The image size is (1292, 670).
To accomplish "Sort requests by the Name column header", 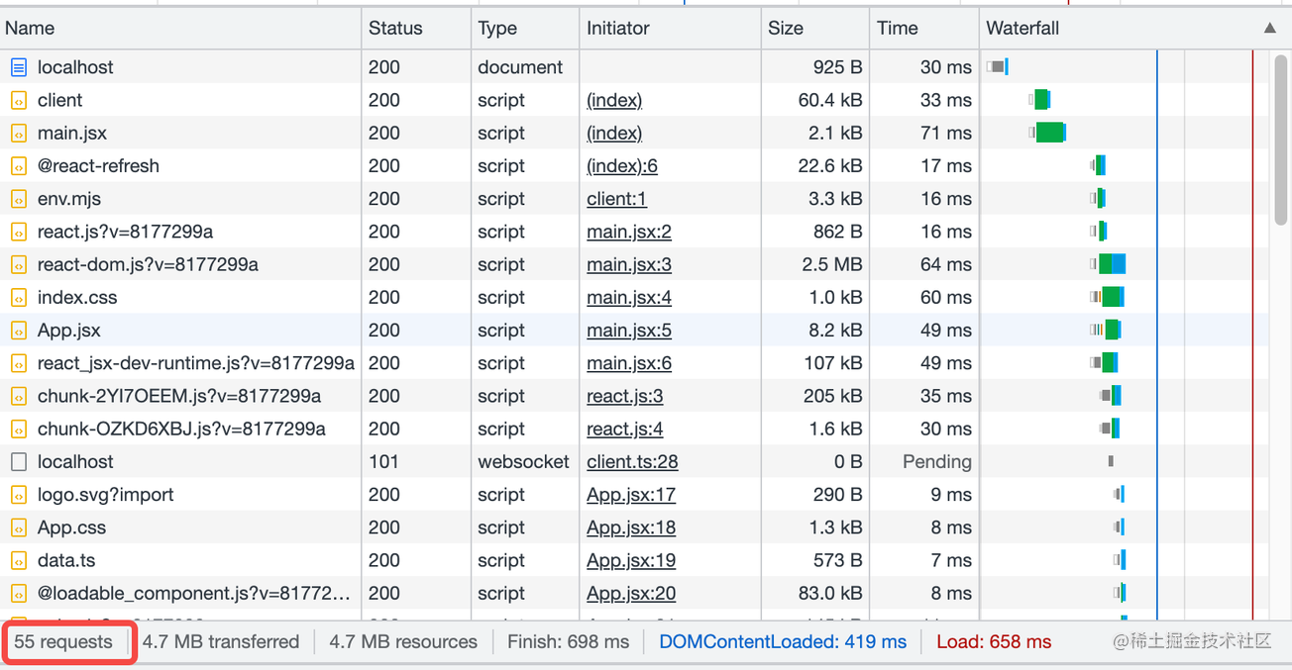I will (x=30, y=28).
